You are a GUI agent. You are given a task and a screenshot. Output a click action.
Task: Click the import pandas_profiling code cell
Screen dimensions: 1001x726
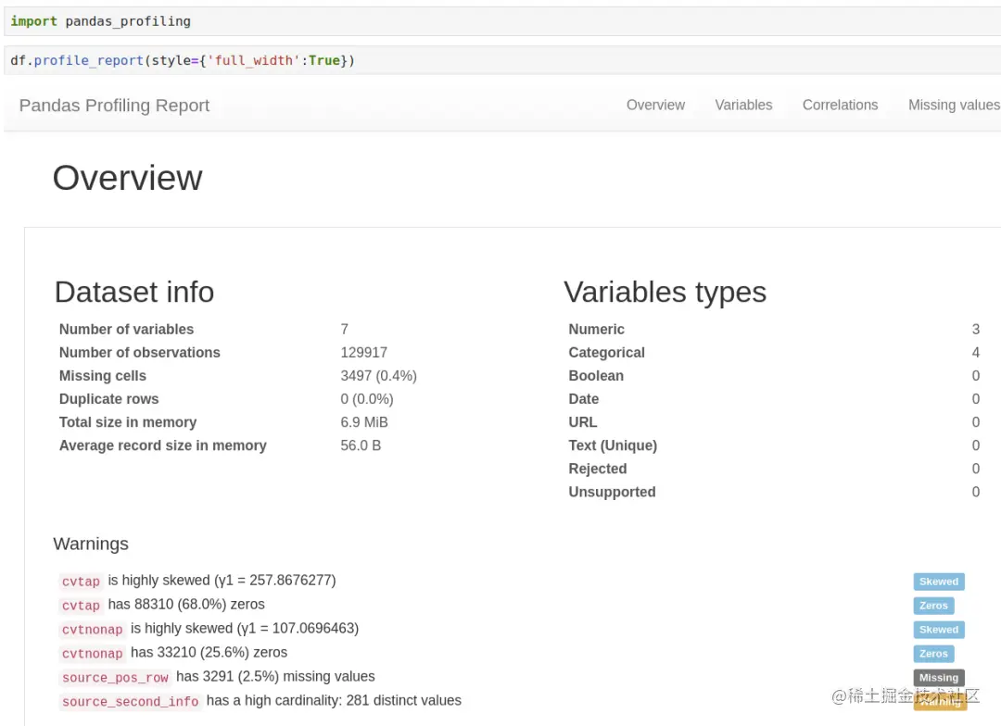click(502, 21)
